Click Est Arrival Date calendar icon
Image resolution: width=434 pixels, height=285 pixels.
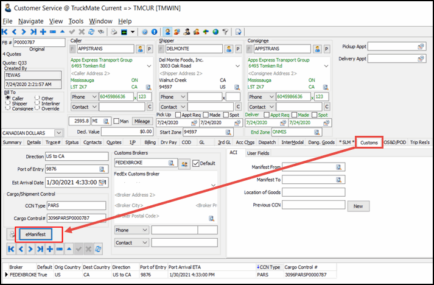[x=100, y=181]
